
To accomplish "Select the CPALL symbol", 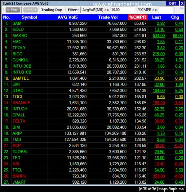I will coord(19,115).
